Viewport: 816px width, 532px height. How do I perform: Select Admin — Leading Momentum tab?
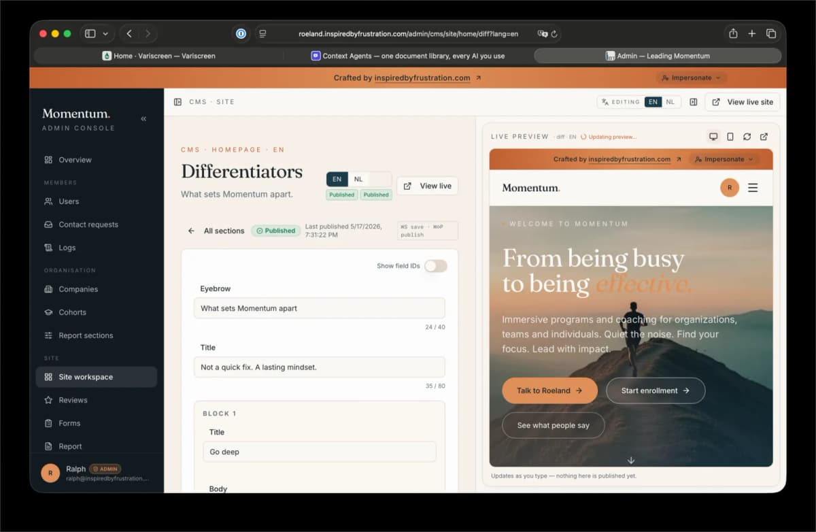658,56
